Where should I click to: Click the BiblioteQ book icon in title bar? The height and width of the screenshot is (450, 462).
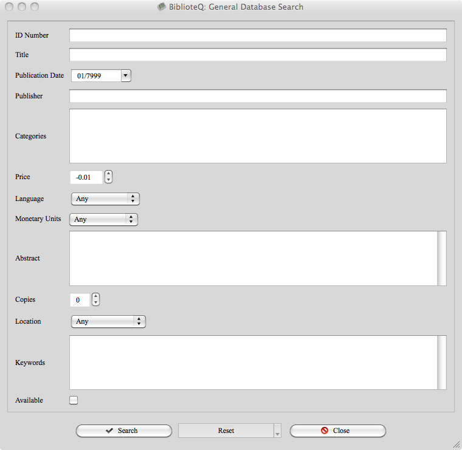(162, 7)
